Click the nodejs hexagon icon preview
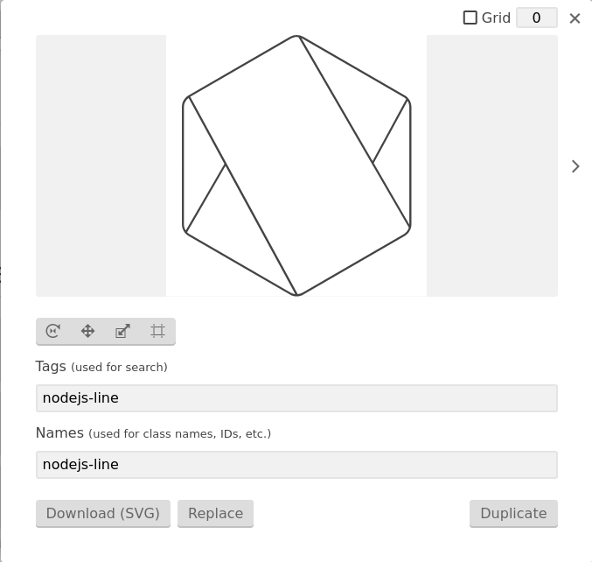The height and width of the screenshot is (562, 592). pos(296,165)
